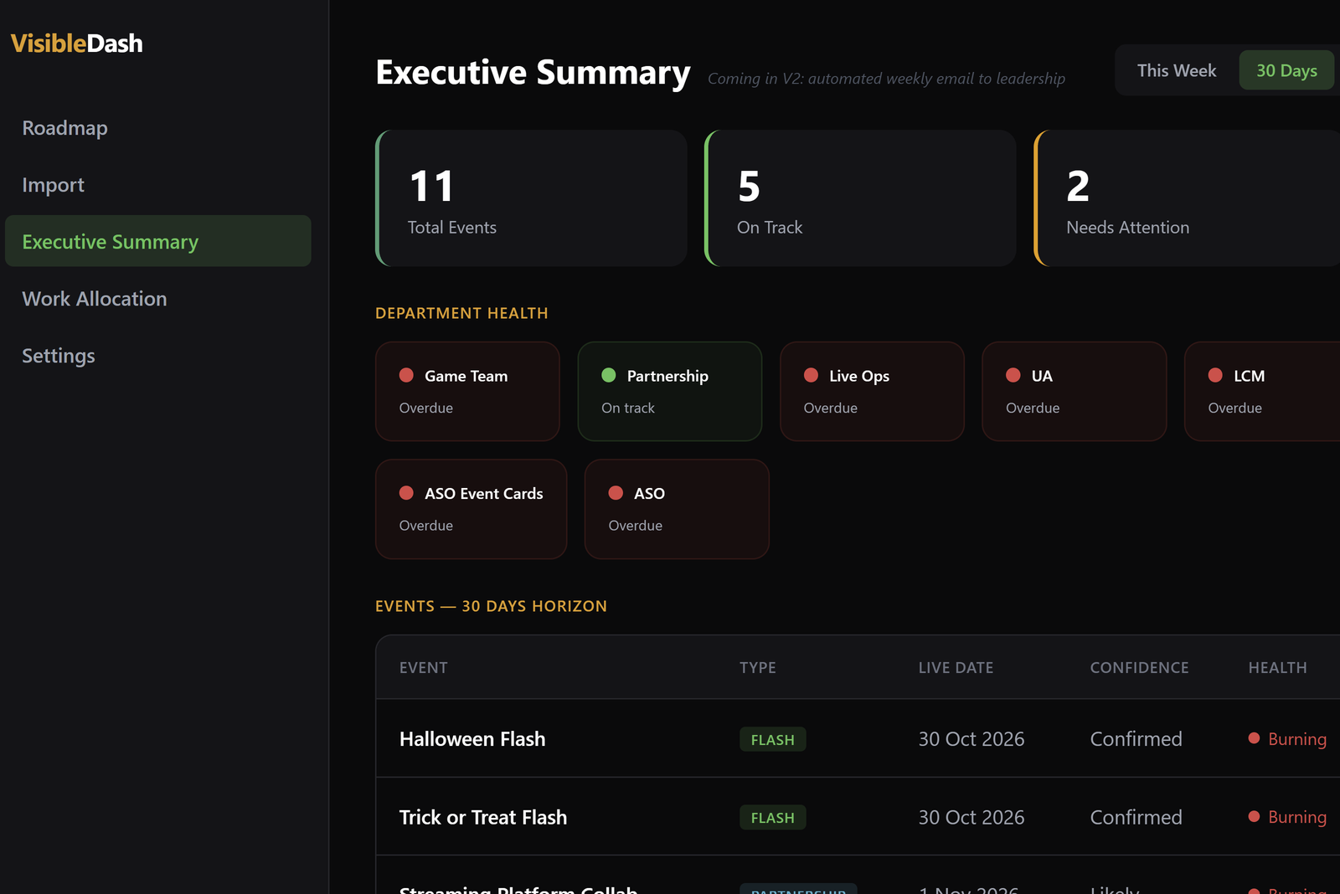Click Burning status of Halloween Flash
1340x894 pixels.
pos(1288,739)
